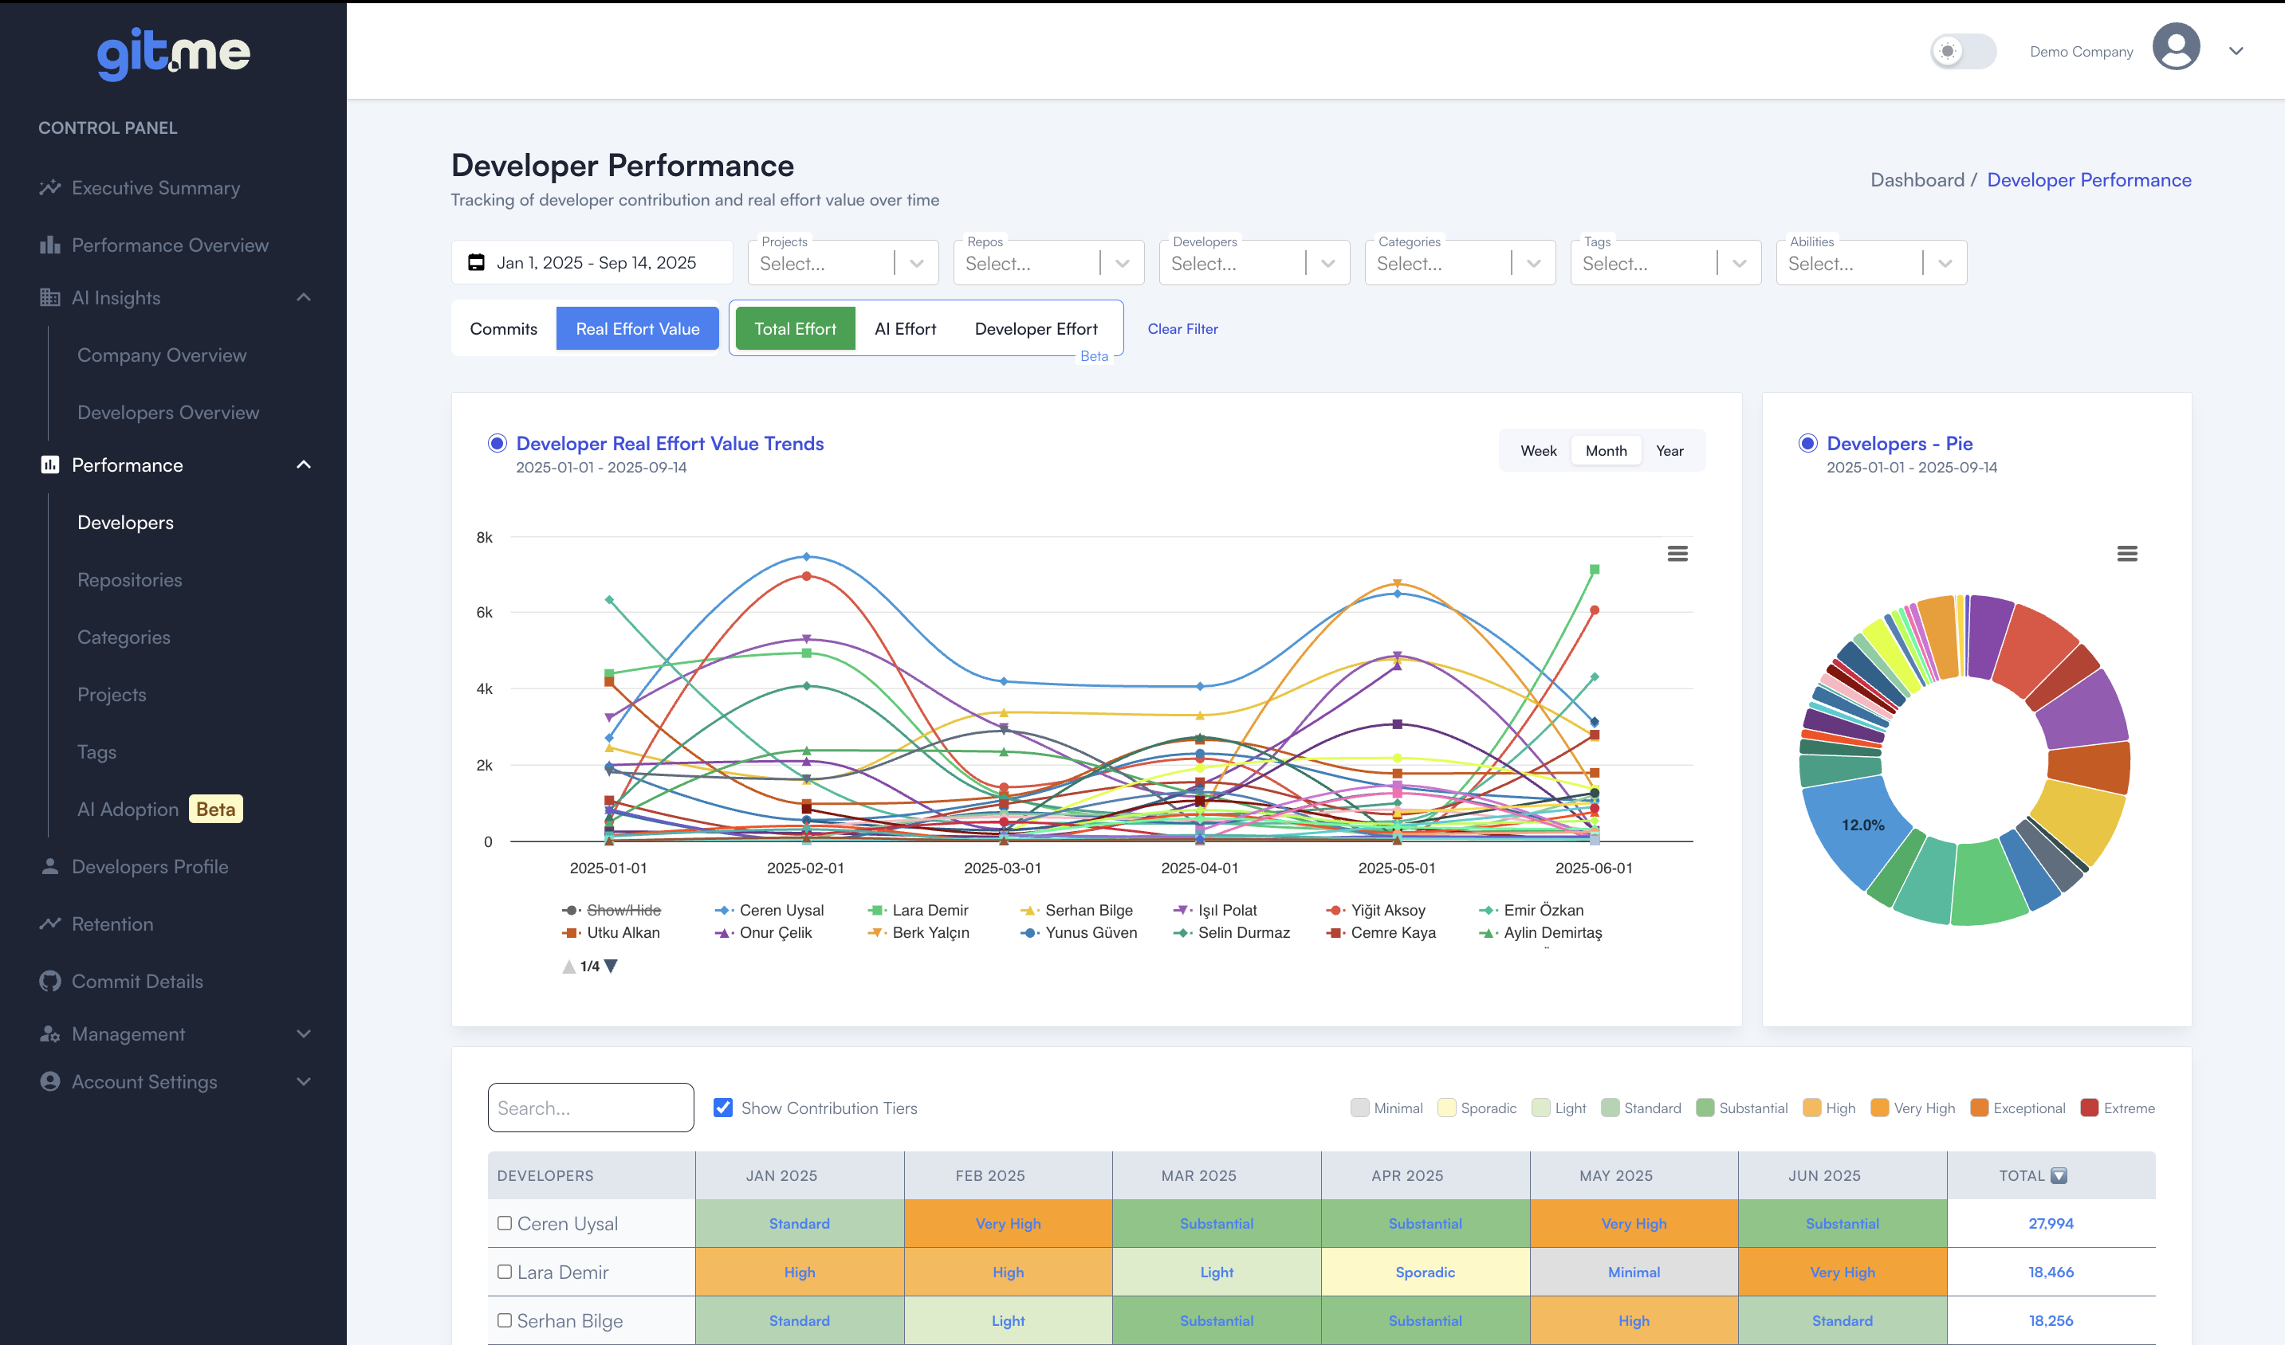Open the trends chart hamburger menu
Screen dimensions: 2285x1345
pos(1678,553)
